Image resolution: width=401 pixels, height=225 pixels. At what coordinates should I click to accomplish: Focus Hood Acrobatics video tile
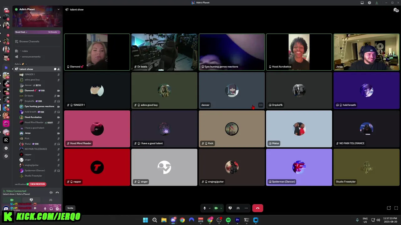[299, 52]
